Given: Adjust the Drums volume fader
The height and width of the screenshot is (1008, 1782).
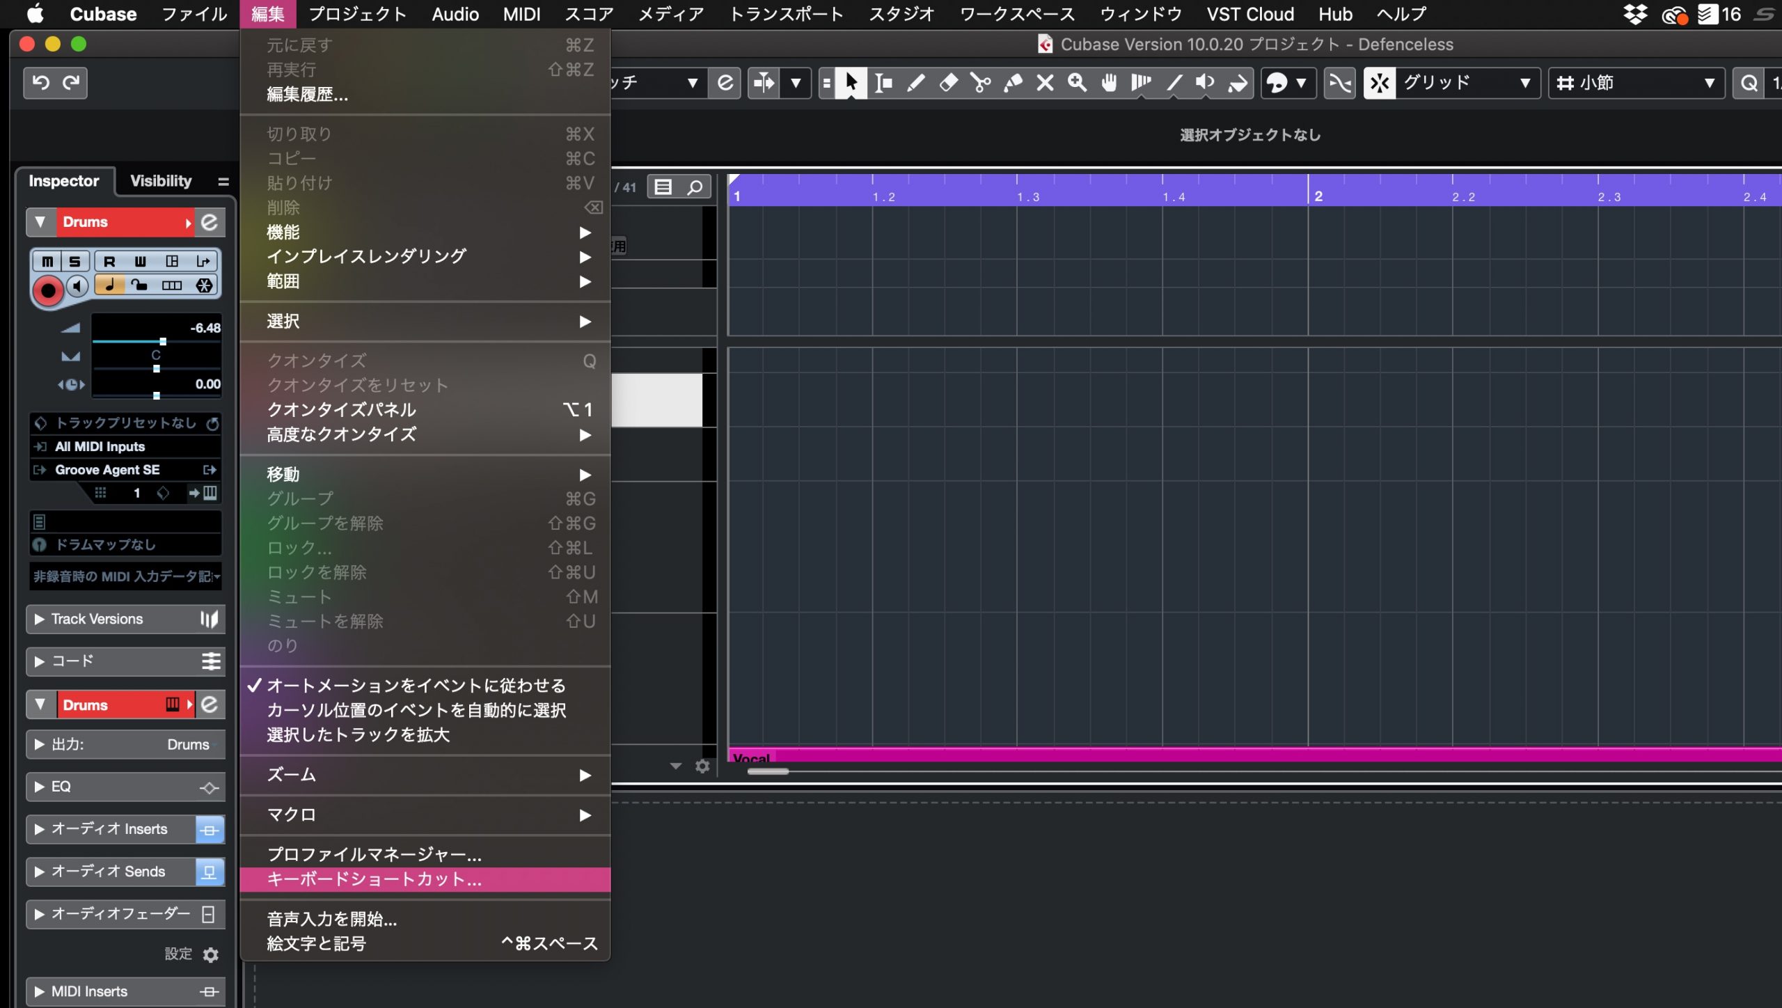Looking at the screenshot, I should tap(157, 341).
